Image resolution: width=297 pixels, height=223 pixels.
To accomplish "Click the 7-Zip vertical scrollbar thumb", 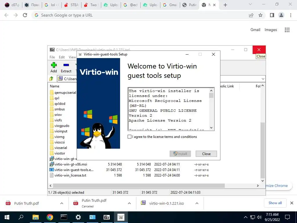I will coord(262,150).
